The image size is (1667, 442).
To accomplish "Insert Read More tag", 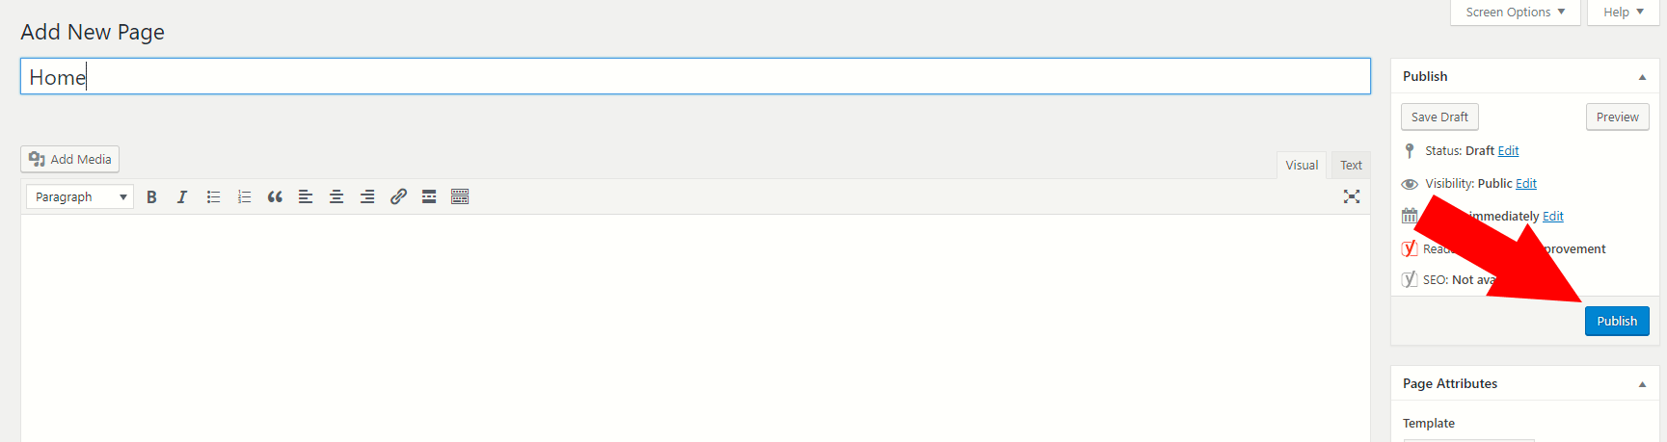I will [429, 196].
